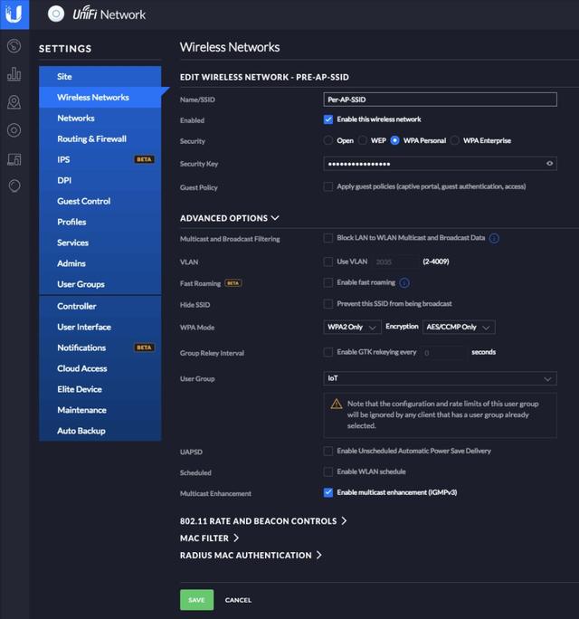Click the UniFi Network disc logo

(x=56, y=14)
